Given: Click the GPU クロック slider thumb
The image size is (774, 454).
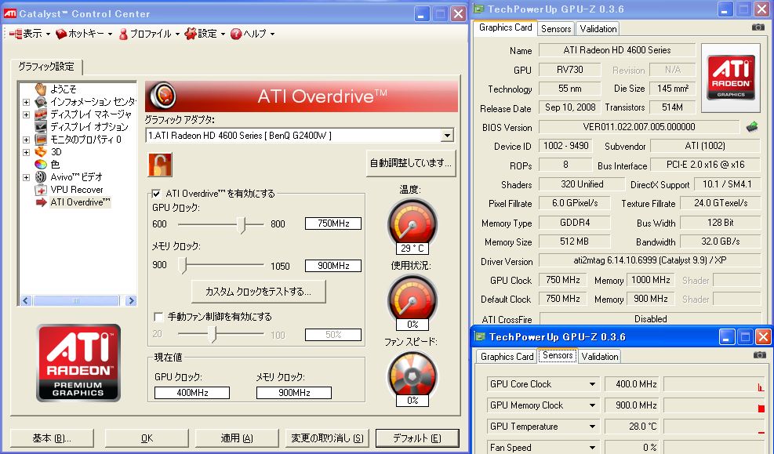Looking at the screenshot, I should coord(242,225).
